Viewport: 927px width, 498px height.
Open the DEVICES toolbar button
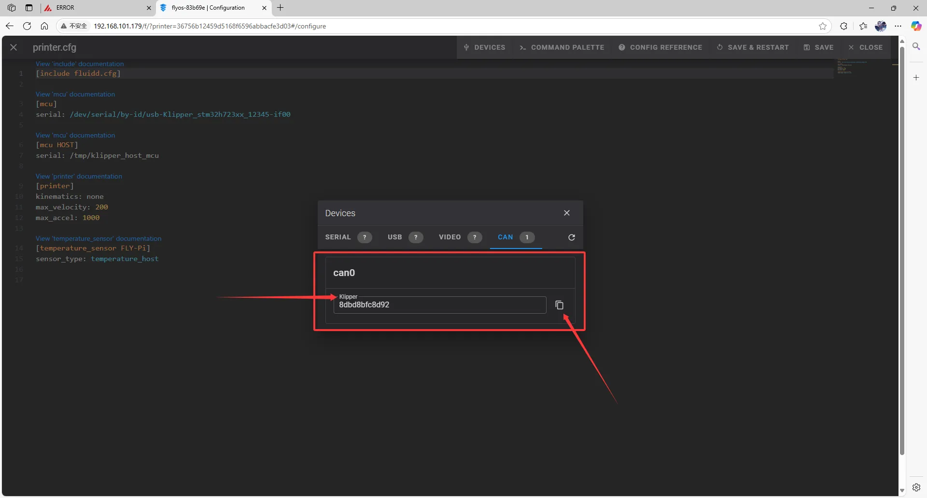click(484, 47)
